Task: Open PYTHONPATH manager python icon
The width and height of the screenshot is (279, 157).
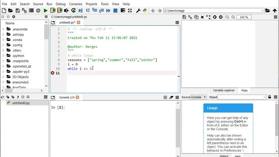Action: tap(145, 10)
